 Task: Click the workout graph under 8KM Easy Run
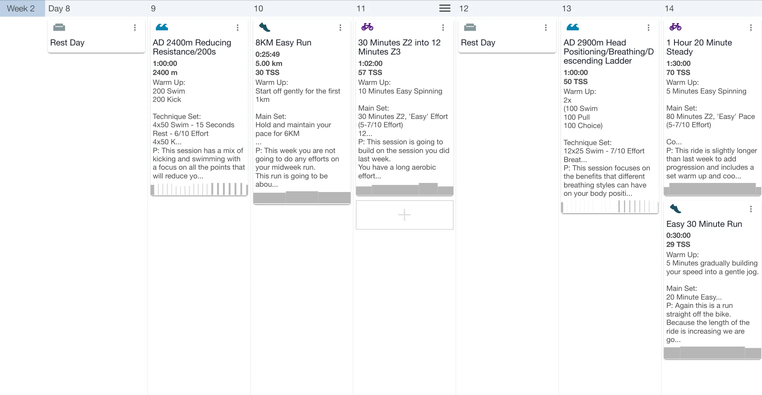point(302,197)
